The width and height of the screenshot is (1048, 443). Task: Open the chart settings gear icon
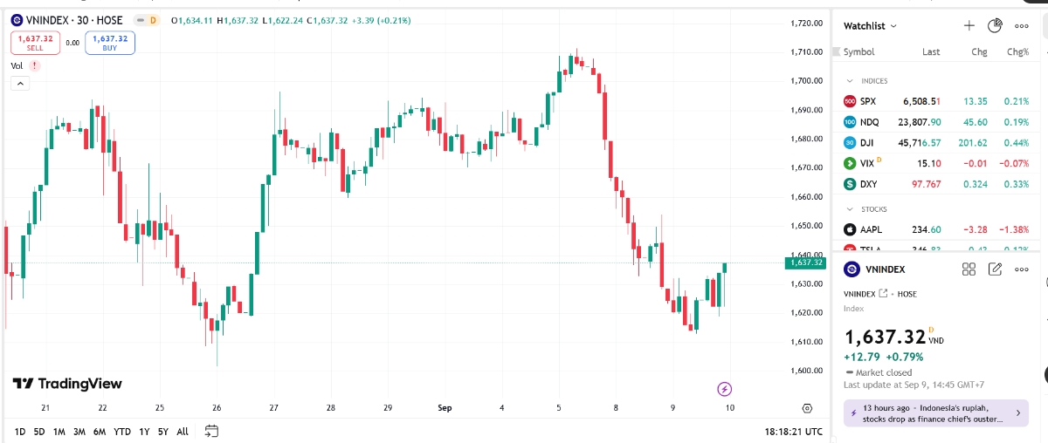(808, 408)
